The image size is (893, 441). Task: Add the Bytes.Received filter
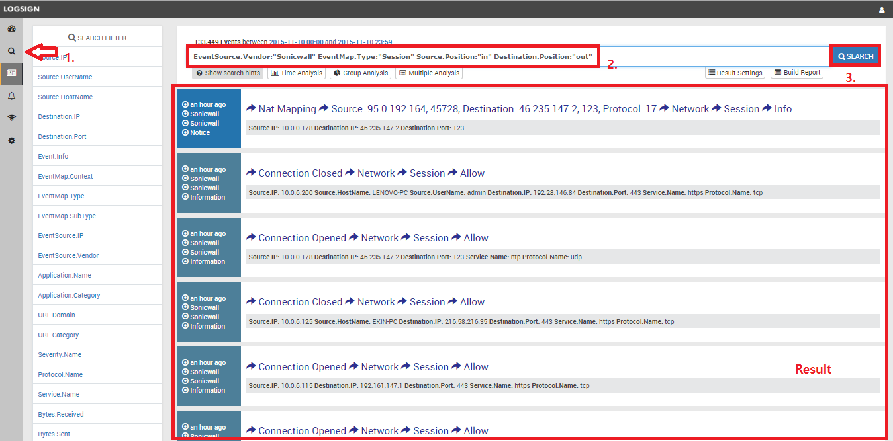(61, 414)
